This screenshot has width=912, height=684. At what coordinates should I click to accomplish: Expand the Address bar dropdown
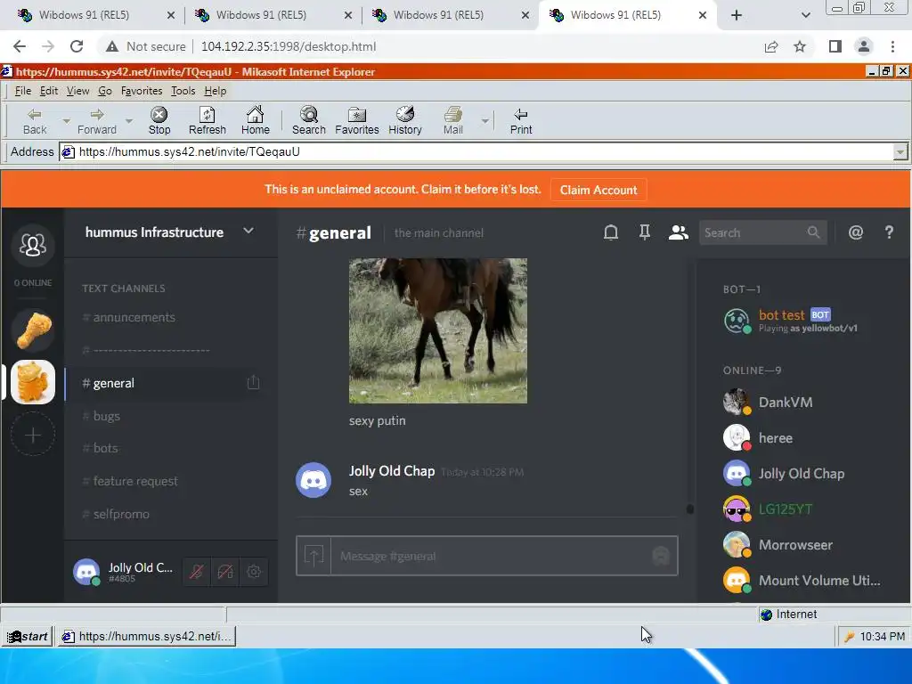[900, 151]
